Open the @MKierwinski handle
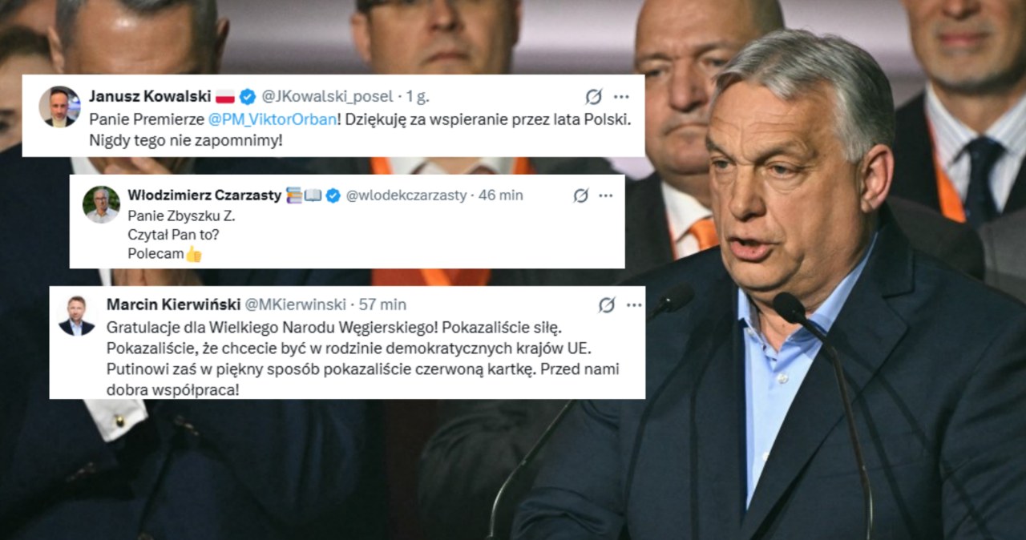Viewport: 1026px width, 540px height. click(295, 304)
